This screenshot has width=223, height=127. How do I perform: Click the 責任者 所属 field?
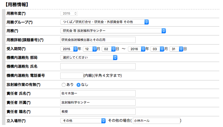coord(98,103)
